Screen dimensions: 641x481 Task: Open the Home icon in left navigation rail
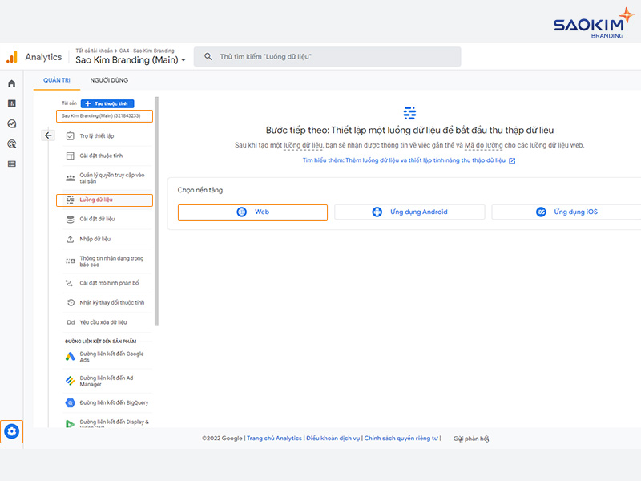[11, 83]
